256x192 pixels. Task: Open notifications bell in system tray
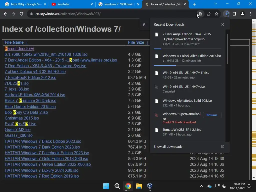[x=249, y=186]
